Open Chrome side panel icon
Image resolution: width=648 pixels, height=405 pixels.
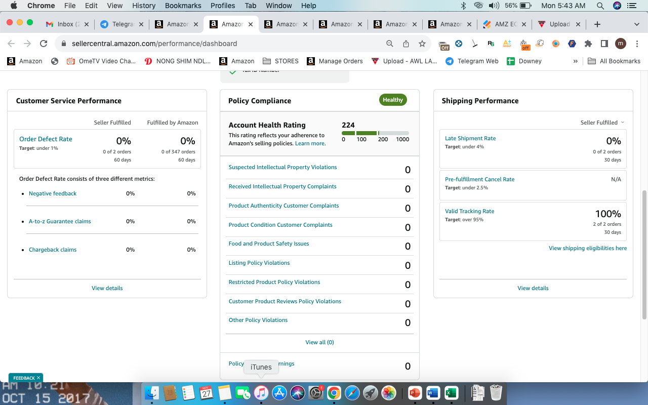tap(604, 44)
